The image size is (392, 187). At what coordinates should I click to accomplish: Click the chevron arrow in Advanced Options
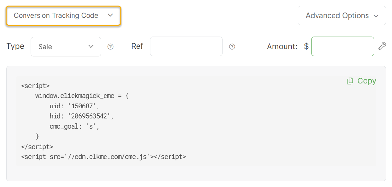click(x=376, y=16)
